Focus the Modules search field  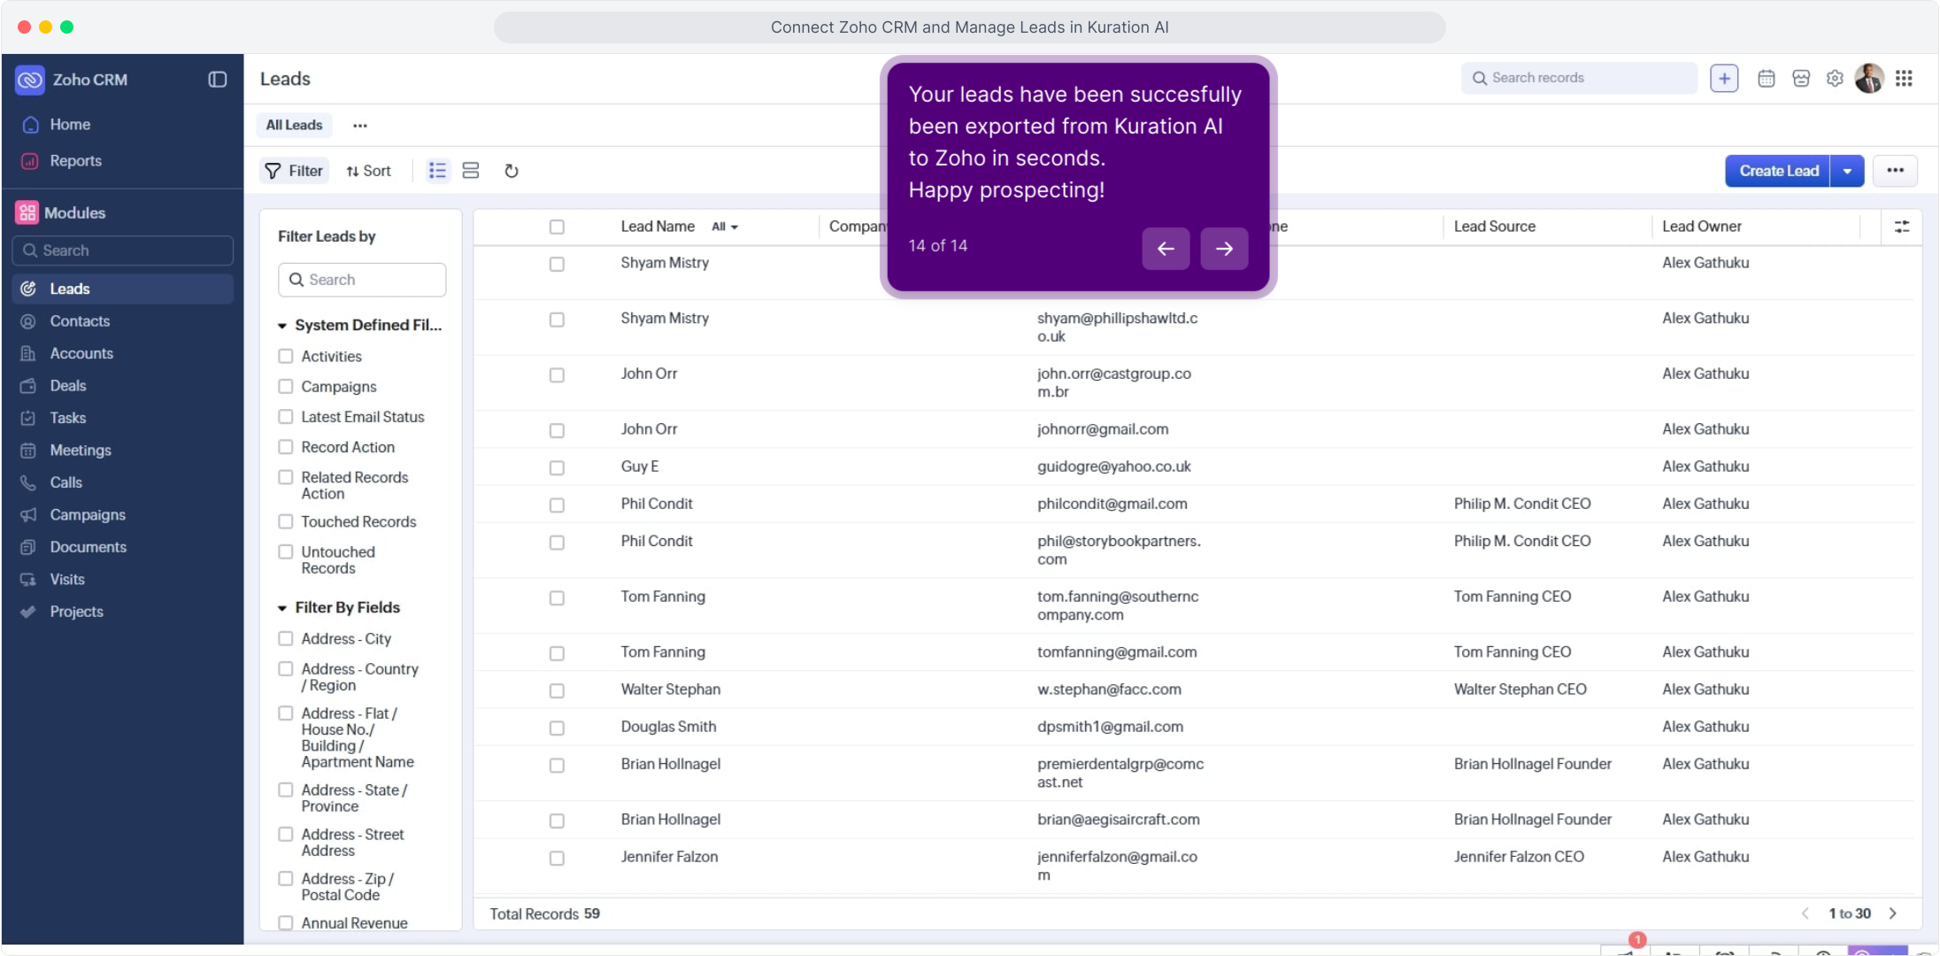(123, 251)
